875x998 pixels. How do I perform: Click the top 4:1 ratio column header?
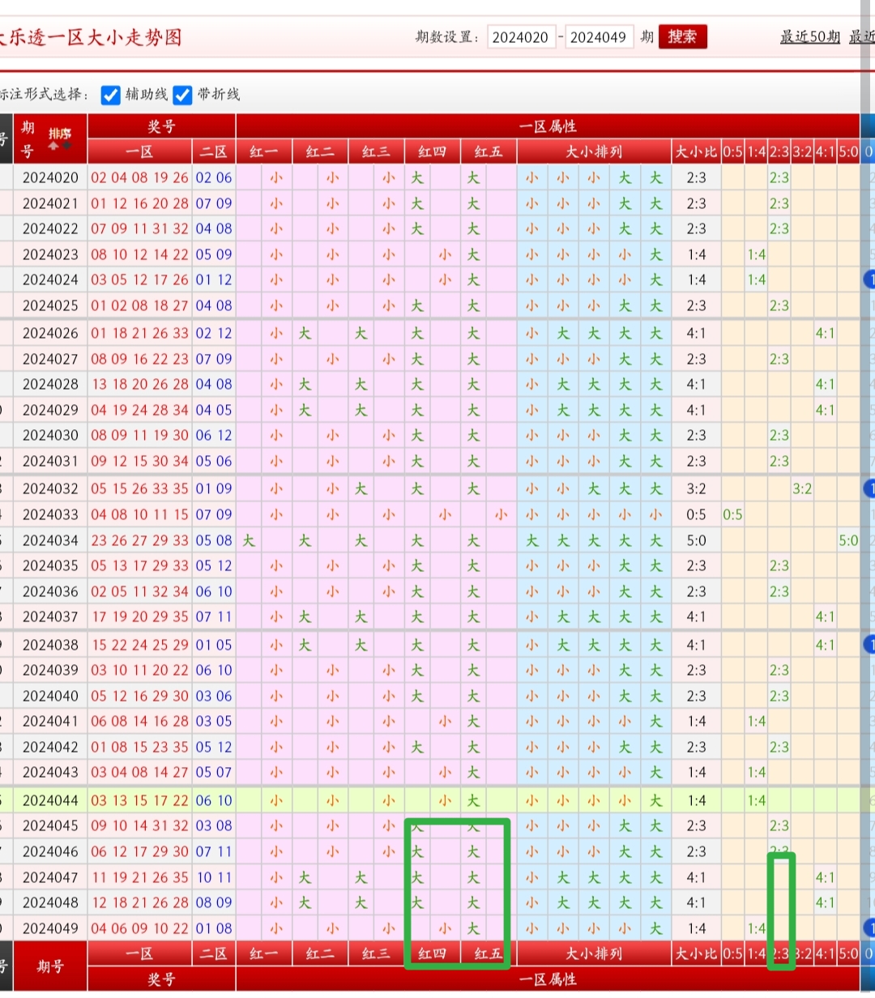tap(825, 151)
